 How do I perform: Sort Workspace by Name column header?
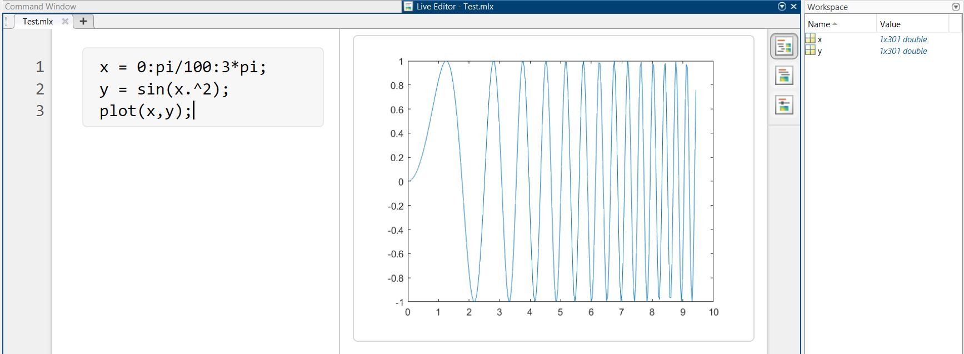pyautogui.click(x=840, y=24)
